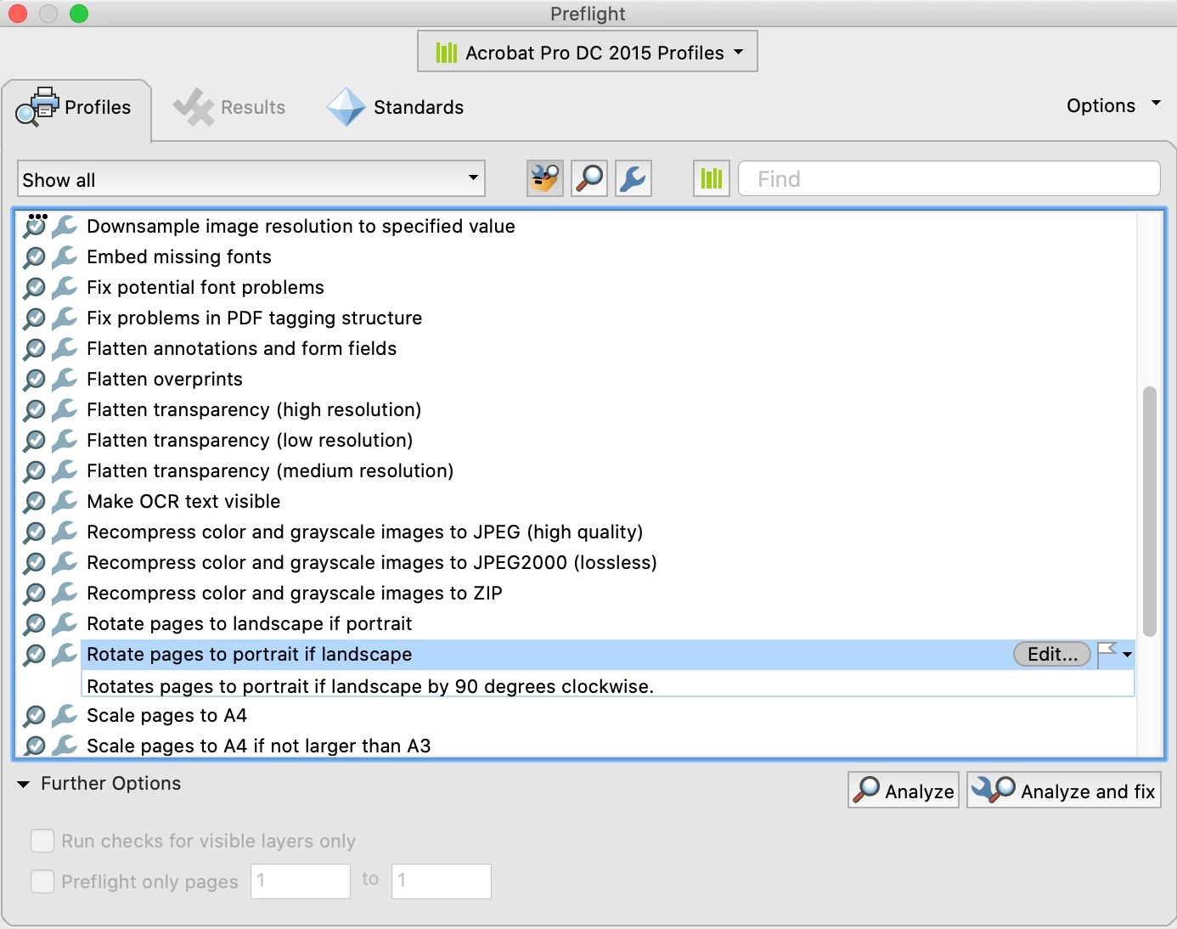Click the Standards tab diamond icon
The width and height of the screenshot is (1177, 929).
(346, 107)
